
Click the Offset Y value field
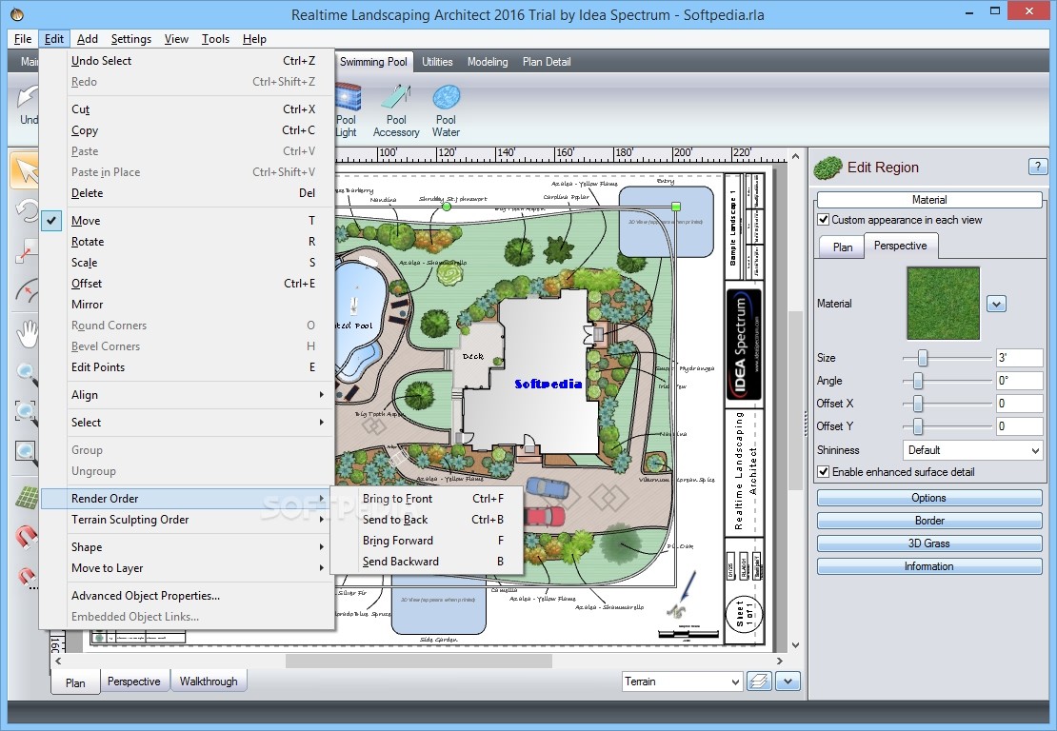1019,425
